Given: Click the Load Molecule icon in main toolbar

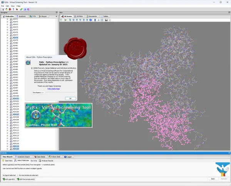Looking at the screenshot, I should point(3,9).
